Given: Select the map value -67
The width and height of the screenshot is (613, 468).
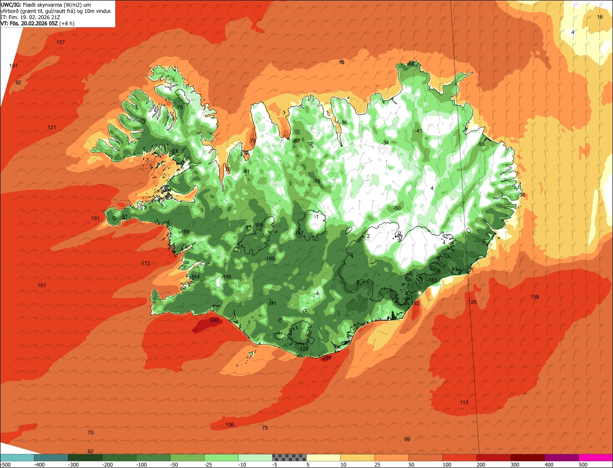Looking at the screenshot, I should point(296,141).
